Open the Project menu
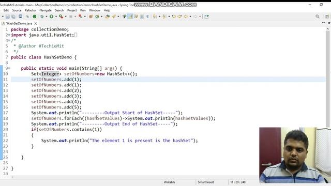 [72, 10]
